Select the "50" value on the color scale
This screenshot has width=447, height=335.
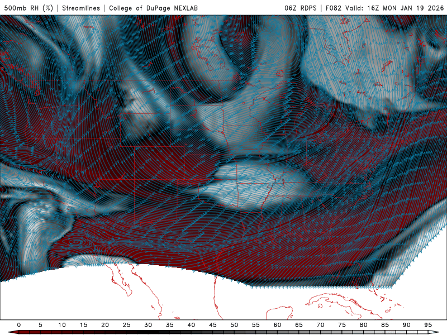pos(234,325)
